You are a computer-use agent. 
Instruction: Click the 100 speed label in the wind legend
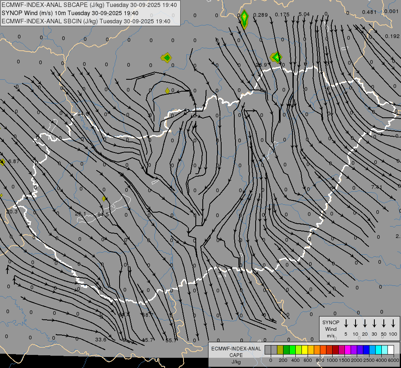pos(393,334)
